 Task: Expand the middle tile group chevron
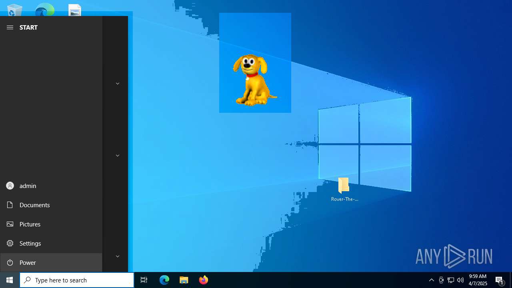pos(118,156)
